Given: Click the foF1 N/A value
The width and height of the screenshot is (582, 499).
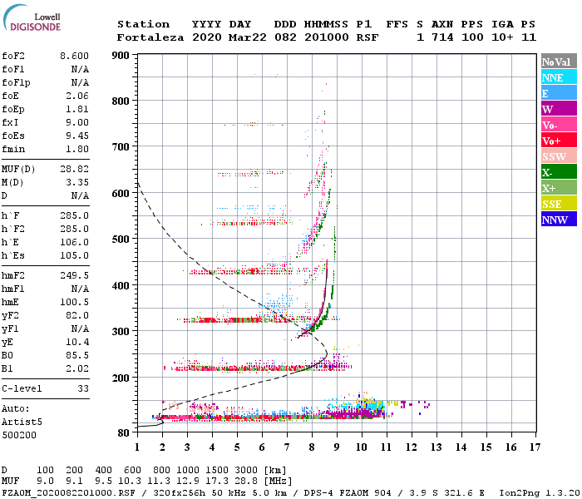Looking at the screenshot, I should pyautogui.click(x=80, y=69).
